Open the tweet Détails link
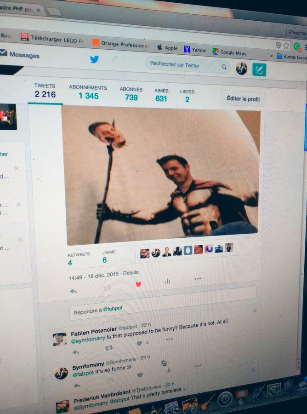Image resolution: width=307 pixels, height=414 pixels. click(x=131, y=272)
